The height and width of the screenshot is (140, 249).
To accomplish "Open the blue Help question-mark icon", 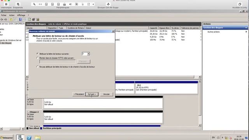I will 20,19.
